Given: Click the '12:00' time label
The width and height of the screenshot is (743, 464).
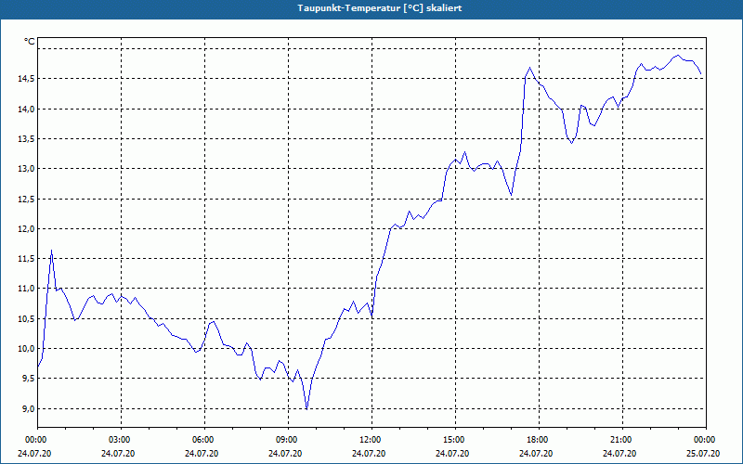Looking at the screenshot, I should pyautogui.click(x=369, y=440).
